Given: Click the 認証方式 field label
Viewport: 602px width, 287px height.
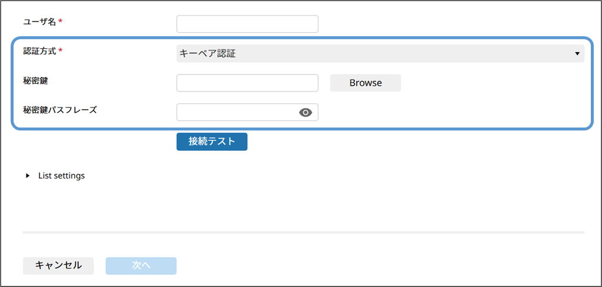Looking at the screenshot, I should click(39, 51).
